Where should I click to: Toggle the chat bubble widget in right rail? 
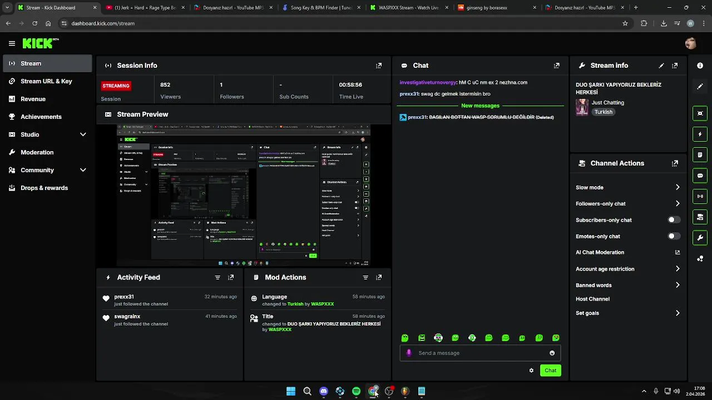(700, 176)
